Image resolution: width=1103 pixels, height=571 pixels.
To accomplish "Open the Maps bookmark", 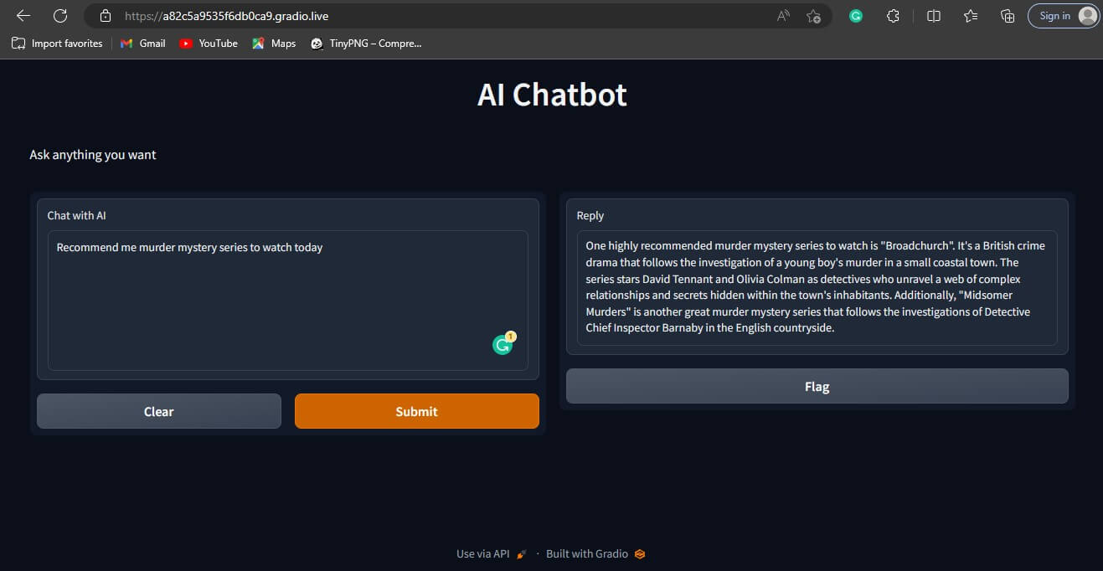I will (x=274, y=44).
